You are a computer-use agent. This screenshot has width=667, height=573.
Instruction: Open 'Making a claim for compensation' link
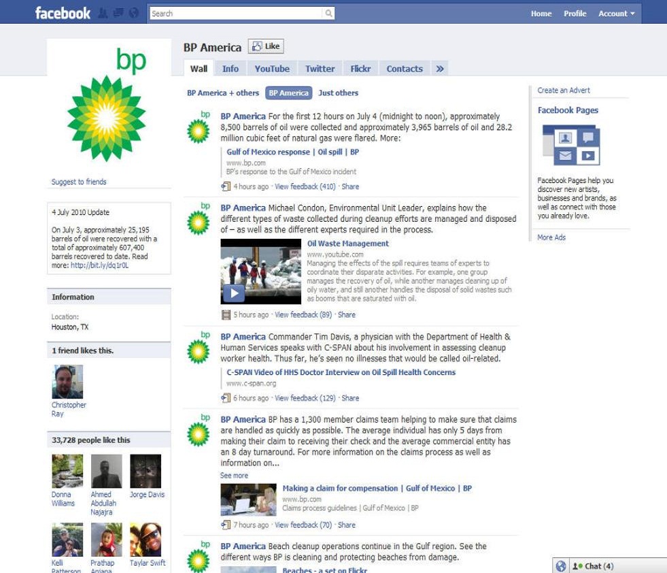(377, 489)
